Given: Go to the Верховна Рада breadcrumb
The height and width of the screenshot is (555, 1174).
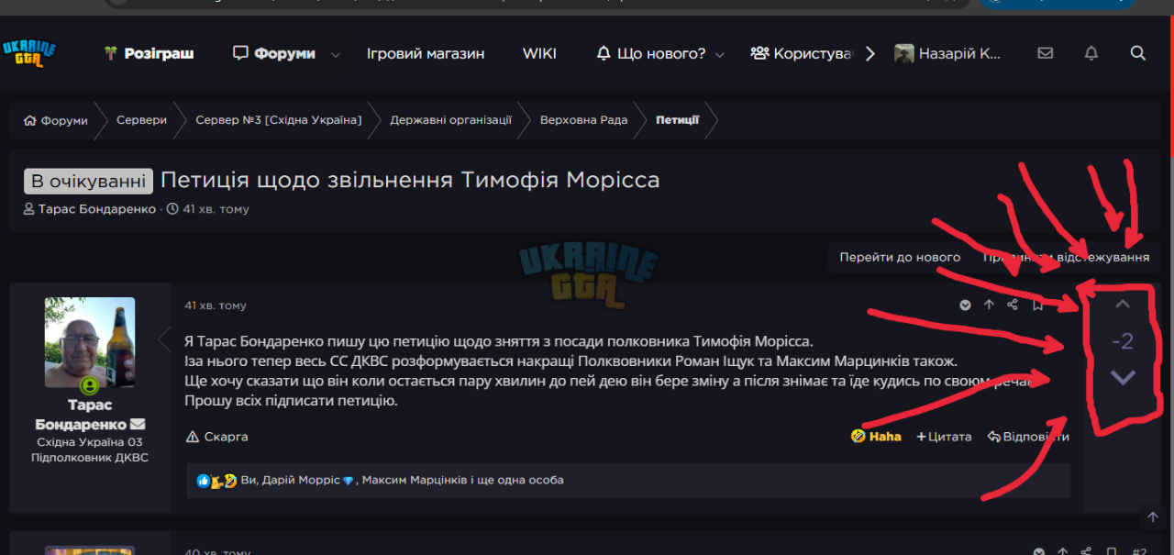Looking at the screenshot, I should (x=583, y=120).
